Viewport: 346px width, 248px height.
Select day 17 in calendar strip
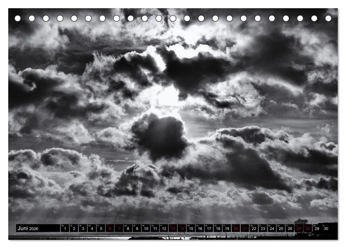209,228
